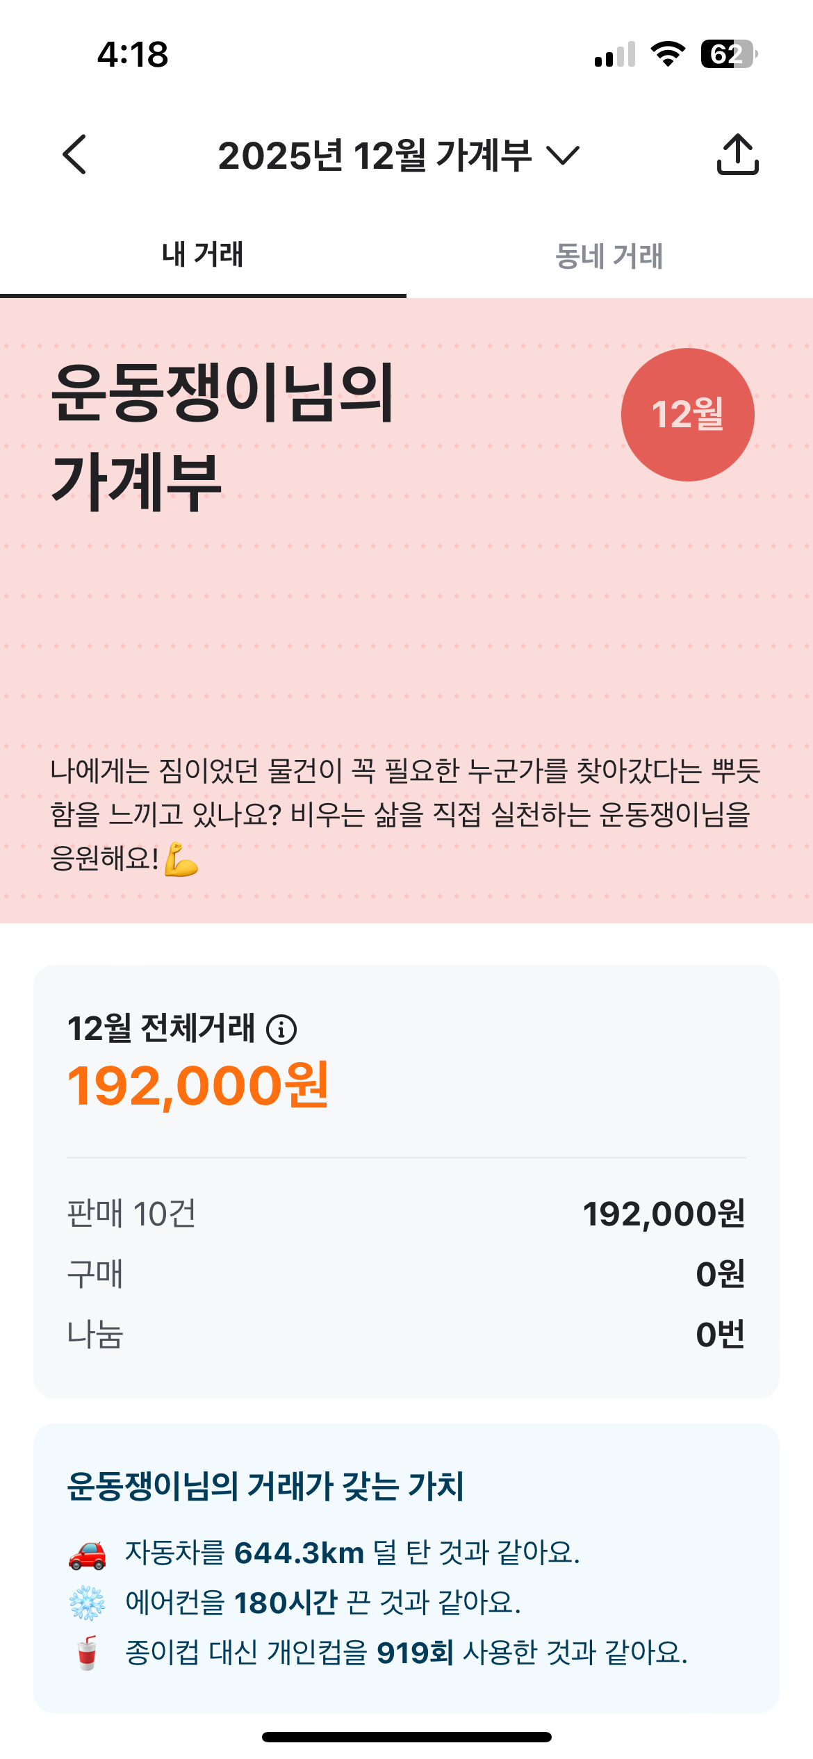Tap the orange 192,000원 total amount

tap(198, 1086)
